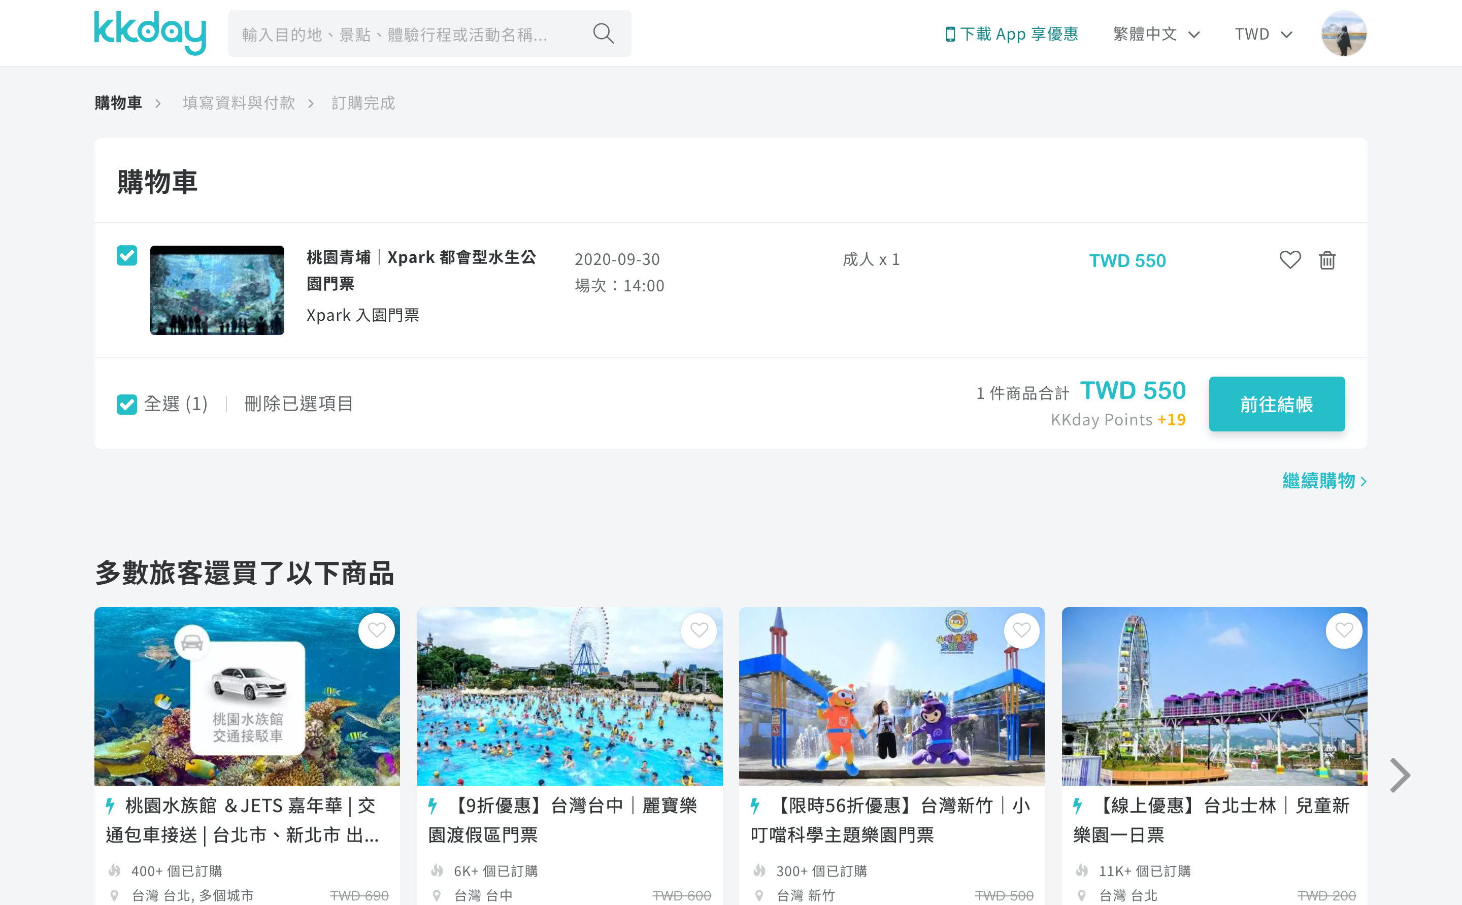This screenshot has width=1462, height=905.
Task: Open 【9折優惠】台灣台中｜麗寶樂園渡假區門票 title
Action: point(562,820)
